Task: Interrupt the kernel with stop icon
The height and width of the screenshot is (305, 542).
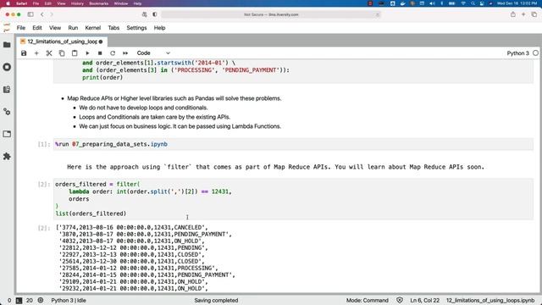Action: [x=100, y=53]
